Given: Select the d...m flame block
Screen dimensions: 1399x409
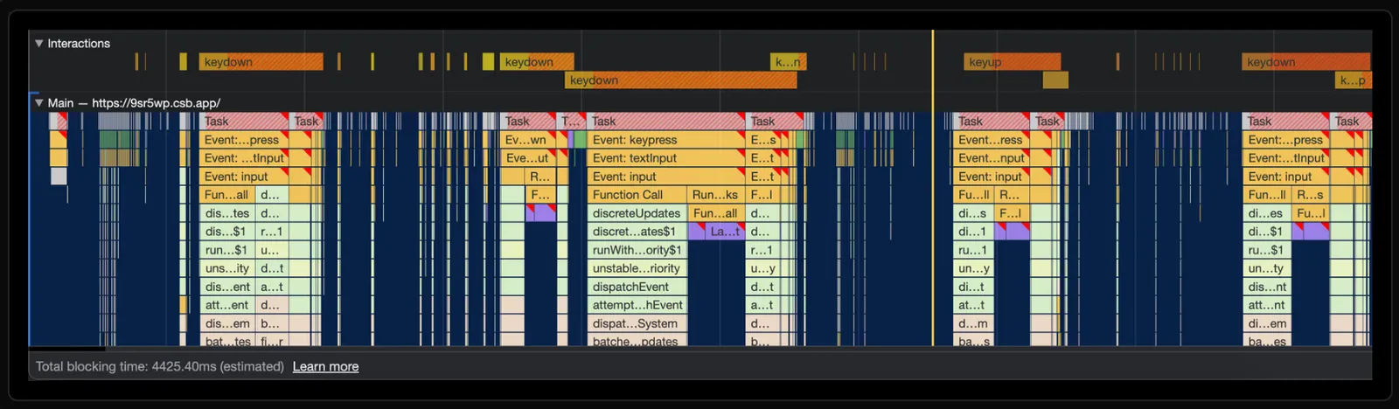Looking at the screenshot, I should (x=973, y=323).
